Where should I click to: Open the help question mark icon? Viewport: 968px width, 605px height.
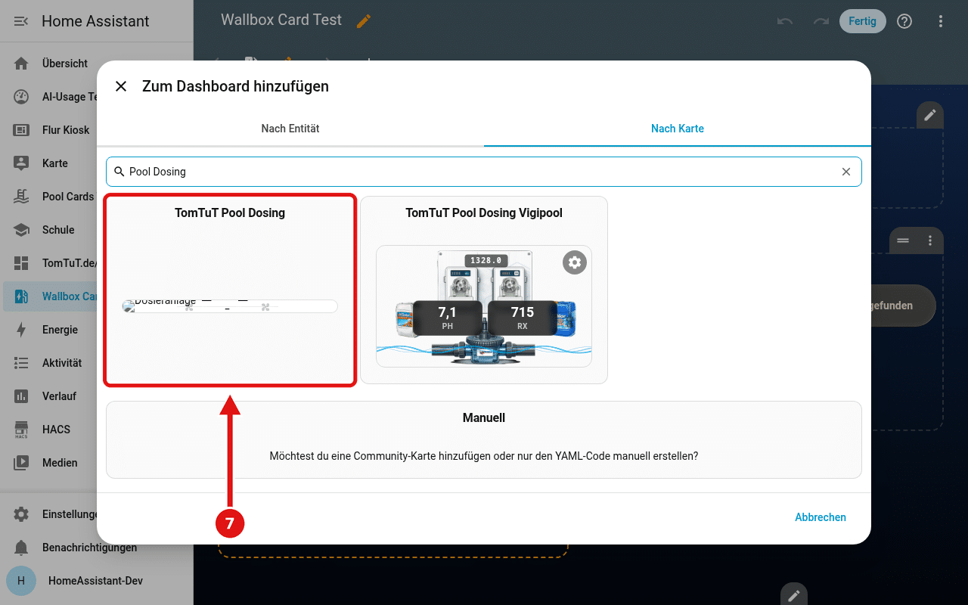click(x=904, y=21)
